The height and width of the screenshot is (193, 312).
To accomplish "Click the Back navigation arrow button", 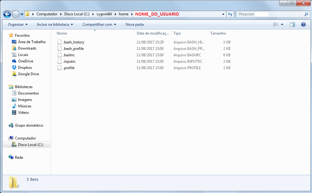I will [x=7, y=14].
